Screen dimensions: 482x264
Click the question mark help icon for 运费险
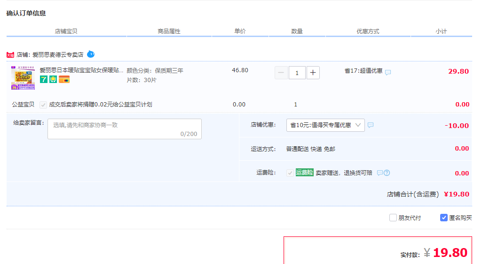pos(387,173)
